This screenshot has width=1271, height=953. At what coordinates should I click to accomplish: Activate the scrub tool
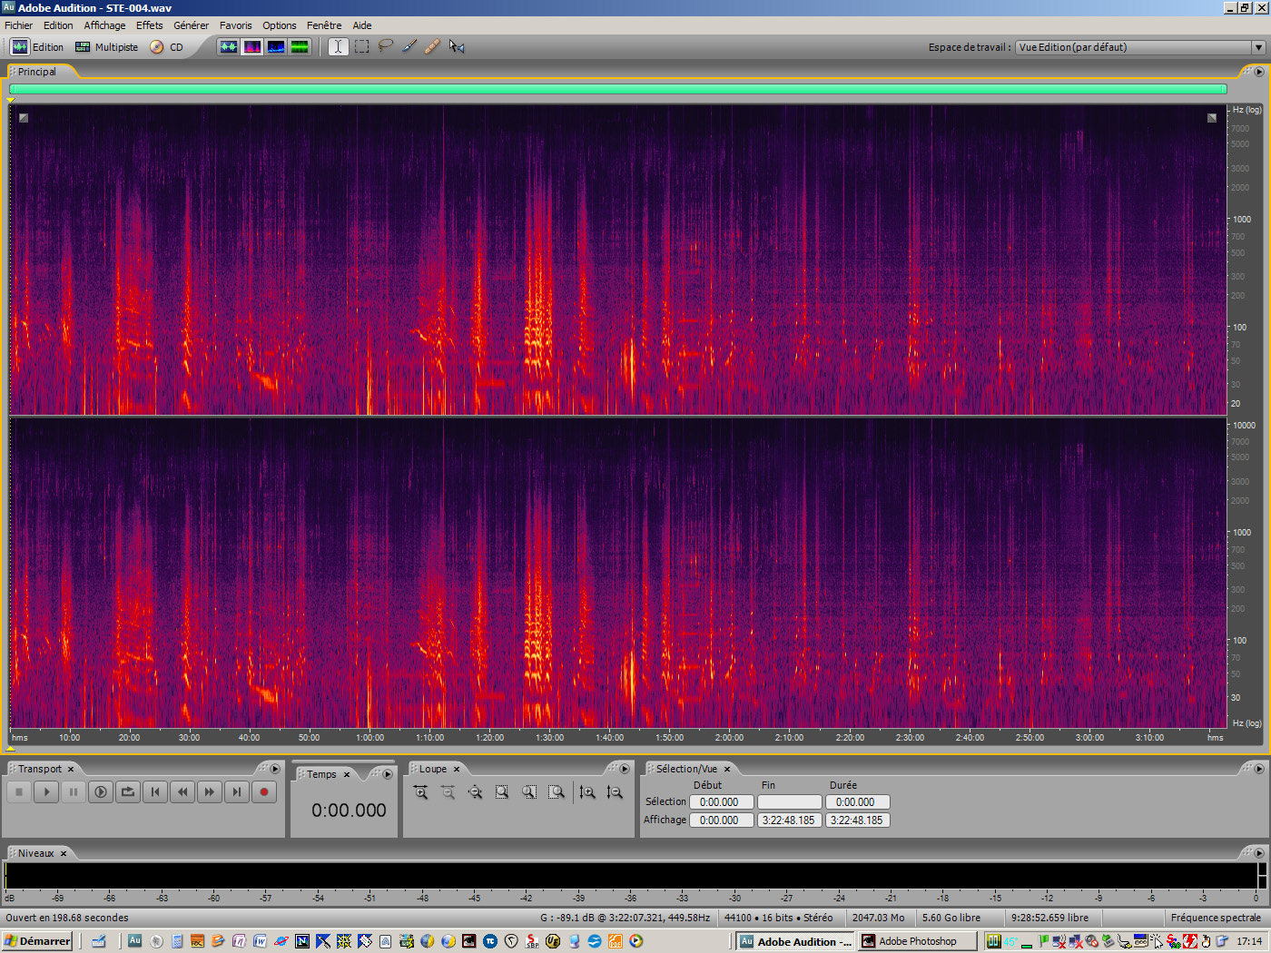pos(456,46)
